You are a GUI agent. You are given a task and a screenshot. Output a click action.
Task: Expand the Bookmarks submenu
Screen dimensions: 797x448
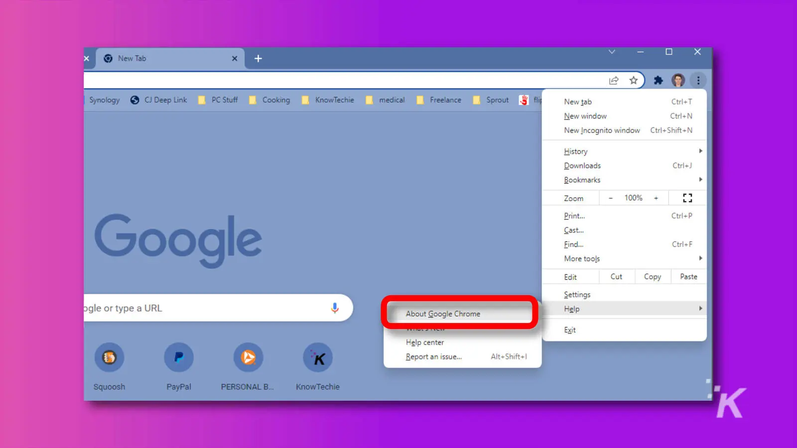tap(624, 180)
